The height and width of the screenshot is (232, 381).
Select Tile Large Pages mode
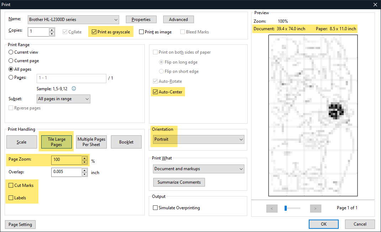pyautogui.click(x=56, y=142)
